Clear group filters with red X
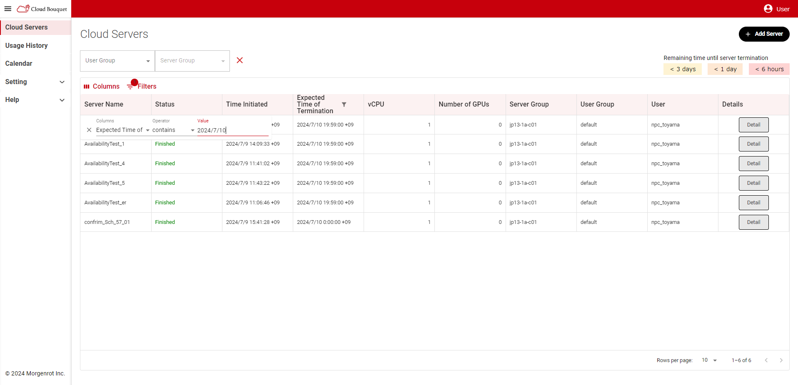This screenshot has height=385, width=798. [240, 60]
